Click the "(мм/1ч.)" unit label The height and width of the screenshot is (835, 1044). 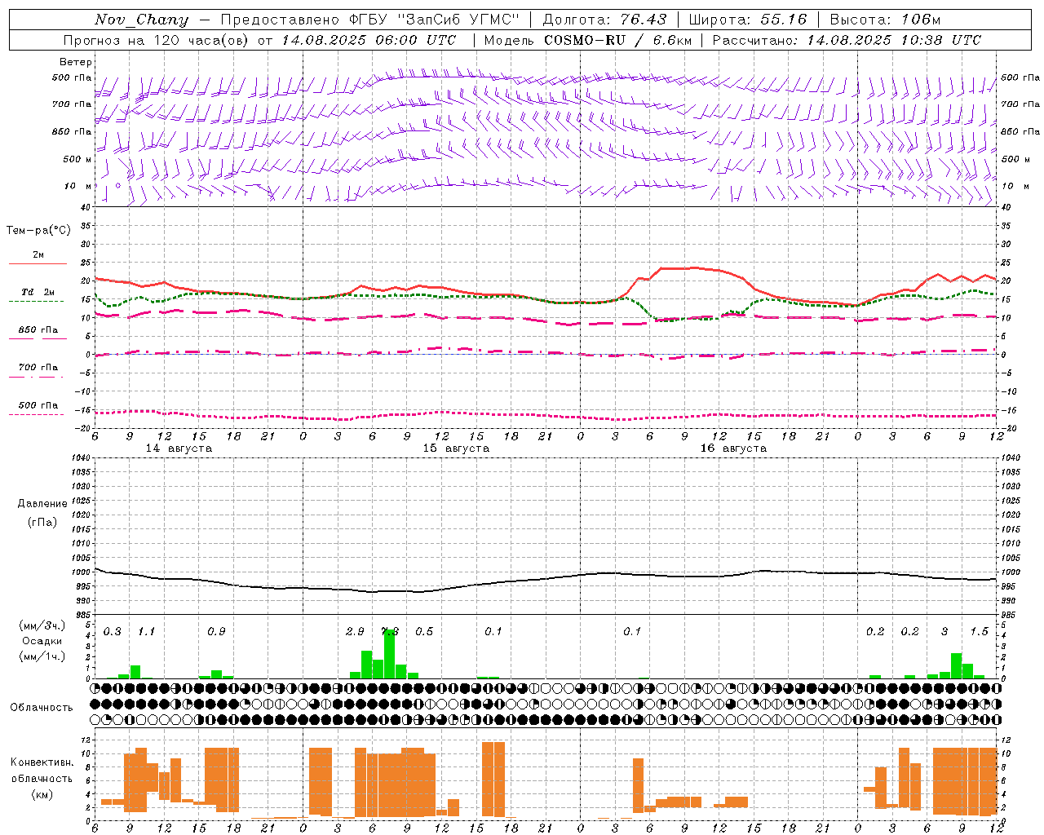coord(42,656)
